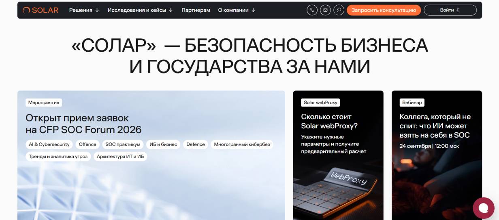Screen dimensions: 499x220
Task: Expand the Решения menu
Action: click(84, 10)
